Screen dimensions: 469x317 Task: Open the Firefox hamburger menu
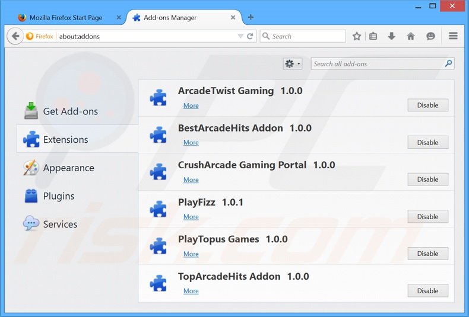click(453, 36)
